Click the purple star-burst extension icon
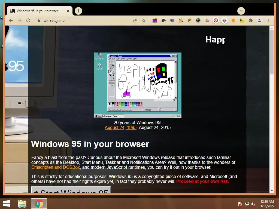 click(x=207, y=21)
